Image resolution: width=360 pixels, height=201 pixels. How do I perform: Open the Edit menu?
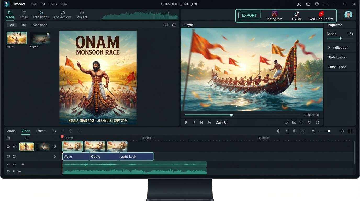pyautogui.click(x=42, y=4)
